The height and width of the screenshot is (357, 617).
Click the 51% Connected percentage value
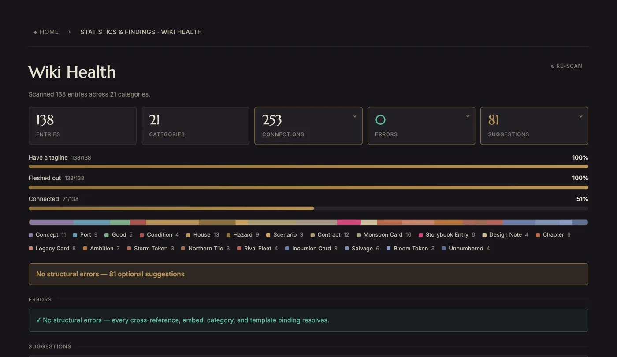[x=582, y=199]
